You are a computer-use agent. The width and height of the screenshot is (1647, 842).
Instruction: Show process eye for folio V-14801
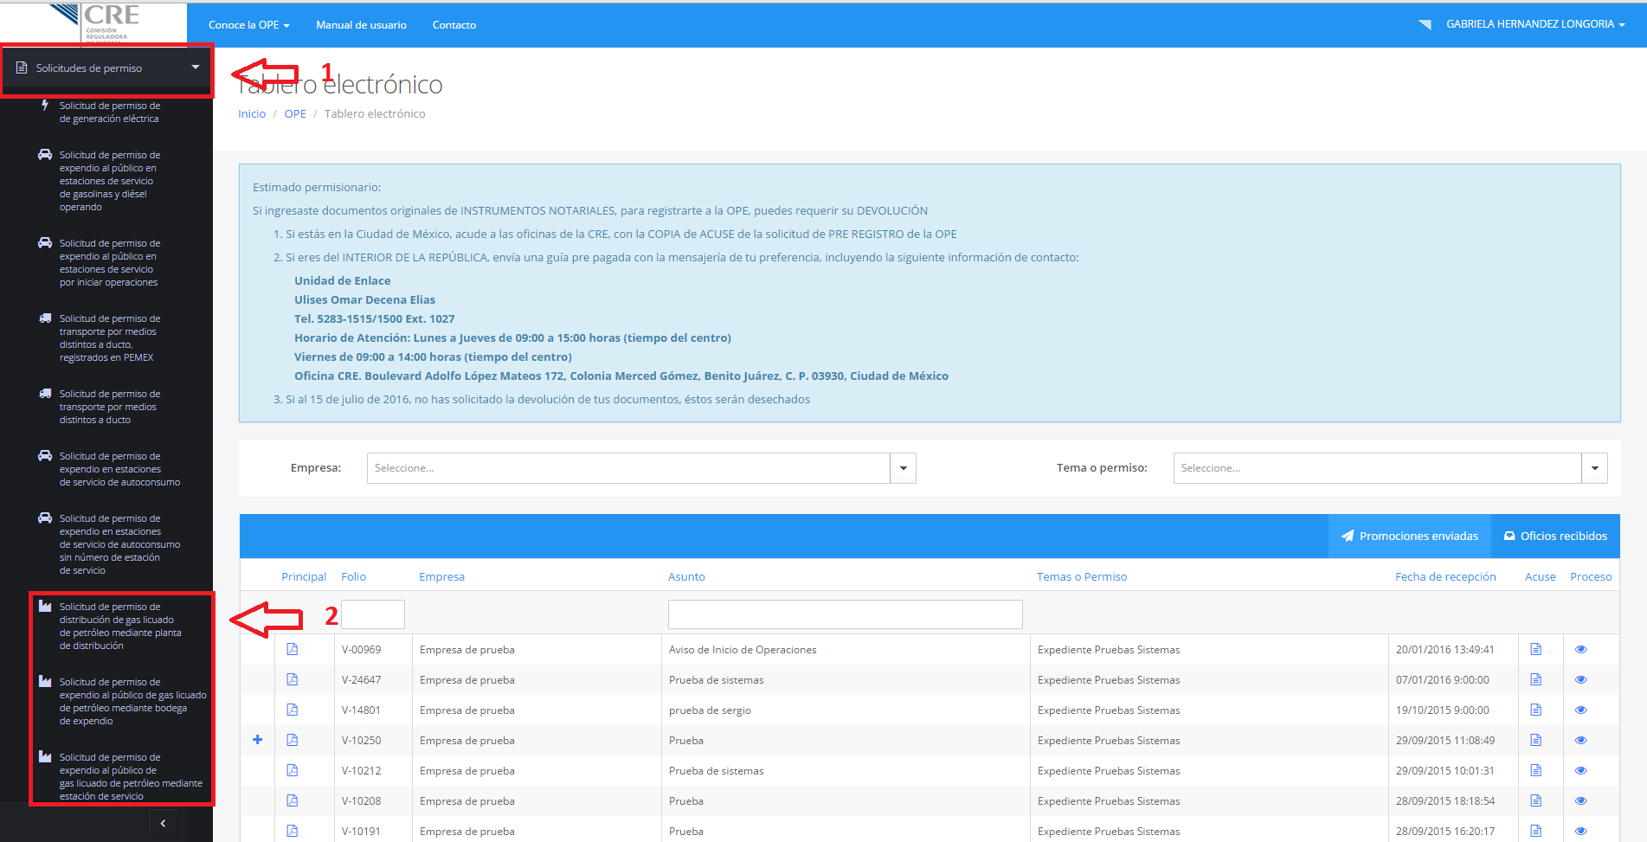[x=1580, y=710]
